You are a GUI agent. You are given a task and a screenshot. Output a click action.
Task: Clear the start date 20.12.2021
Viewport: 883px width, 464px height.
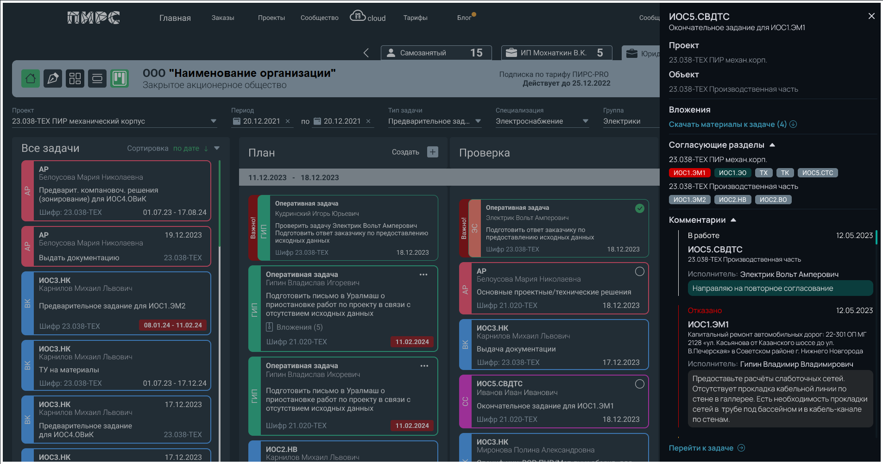(x=288, y=121)
